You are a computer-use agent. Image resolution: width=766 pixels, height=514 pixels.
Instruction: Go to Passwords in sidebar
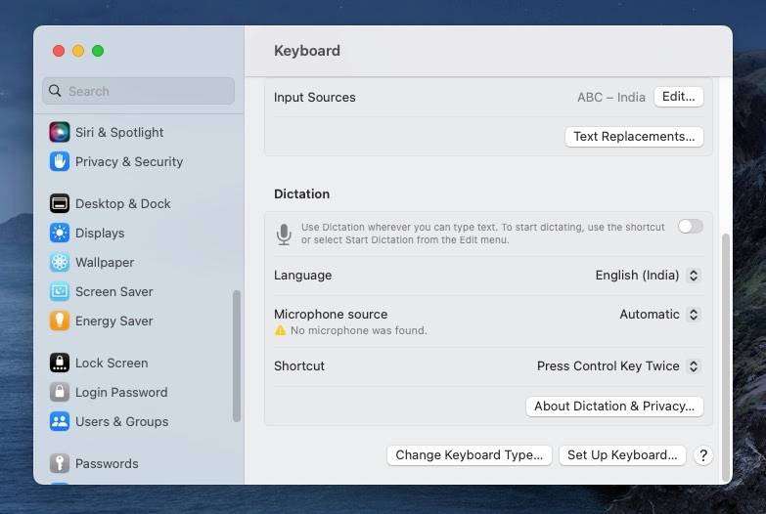(106, 463)
